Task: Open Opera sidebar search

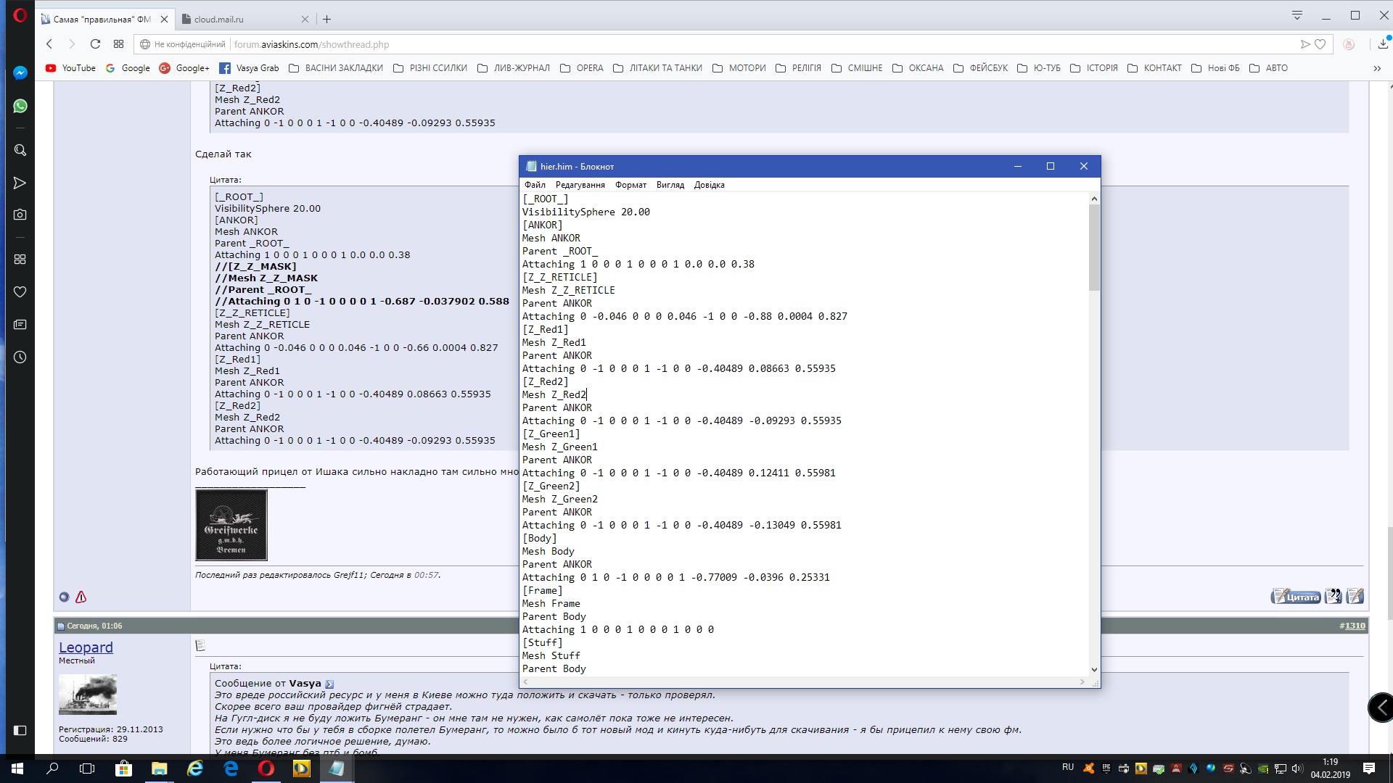Action: (x=20, y=150)
